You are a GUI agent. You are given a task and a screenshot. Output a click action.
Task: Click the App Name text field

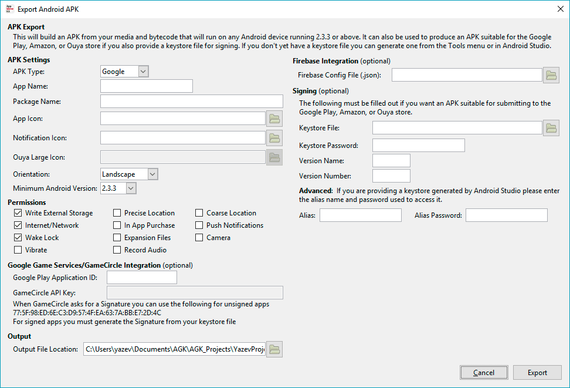click(147, 86)
